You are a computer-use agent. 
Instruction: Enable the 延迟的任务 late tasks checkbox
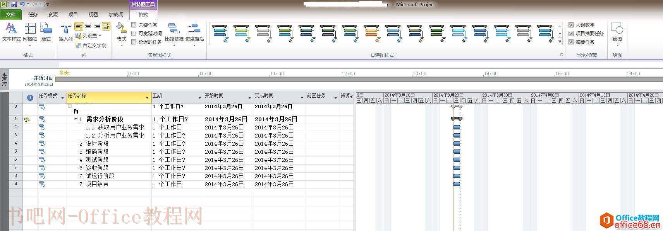(134, 42)
